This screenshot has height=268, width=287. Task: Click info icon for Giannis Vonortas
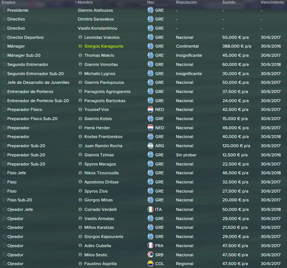click(80, 64)
